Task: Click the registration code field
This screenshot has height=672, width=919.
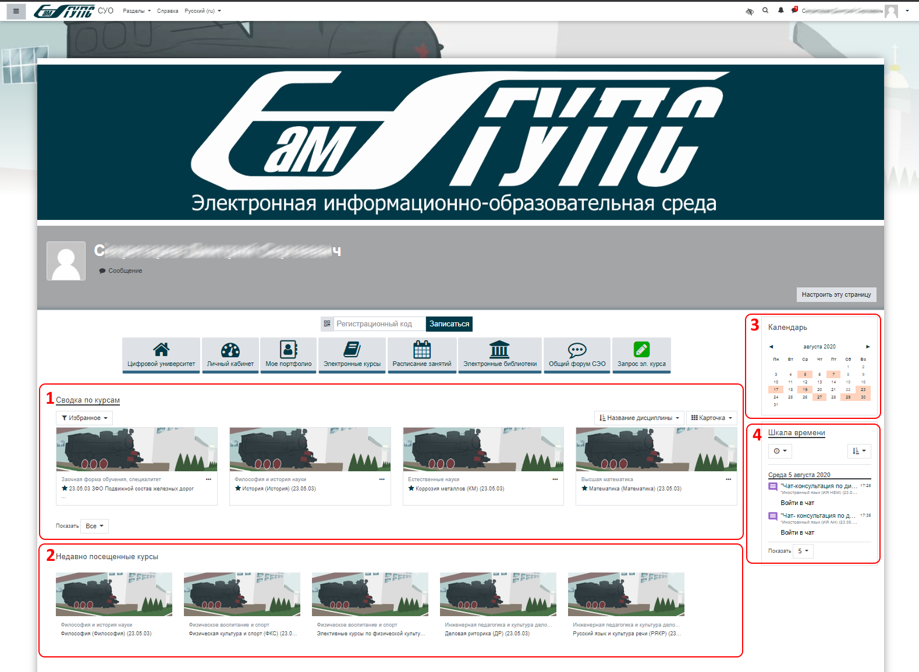Action: [x=379, y=324]
